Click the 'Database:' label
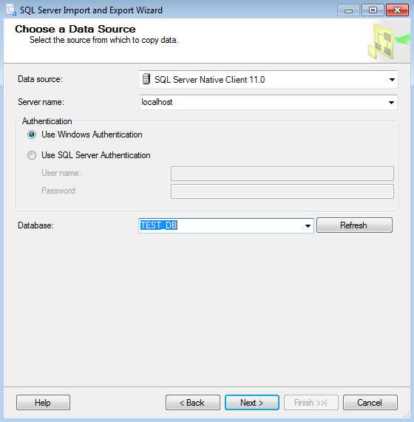 click(35, 225)
